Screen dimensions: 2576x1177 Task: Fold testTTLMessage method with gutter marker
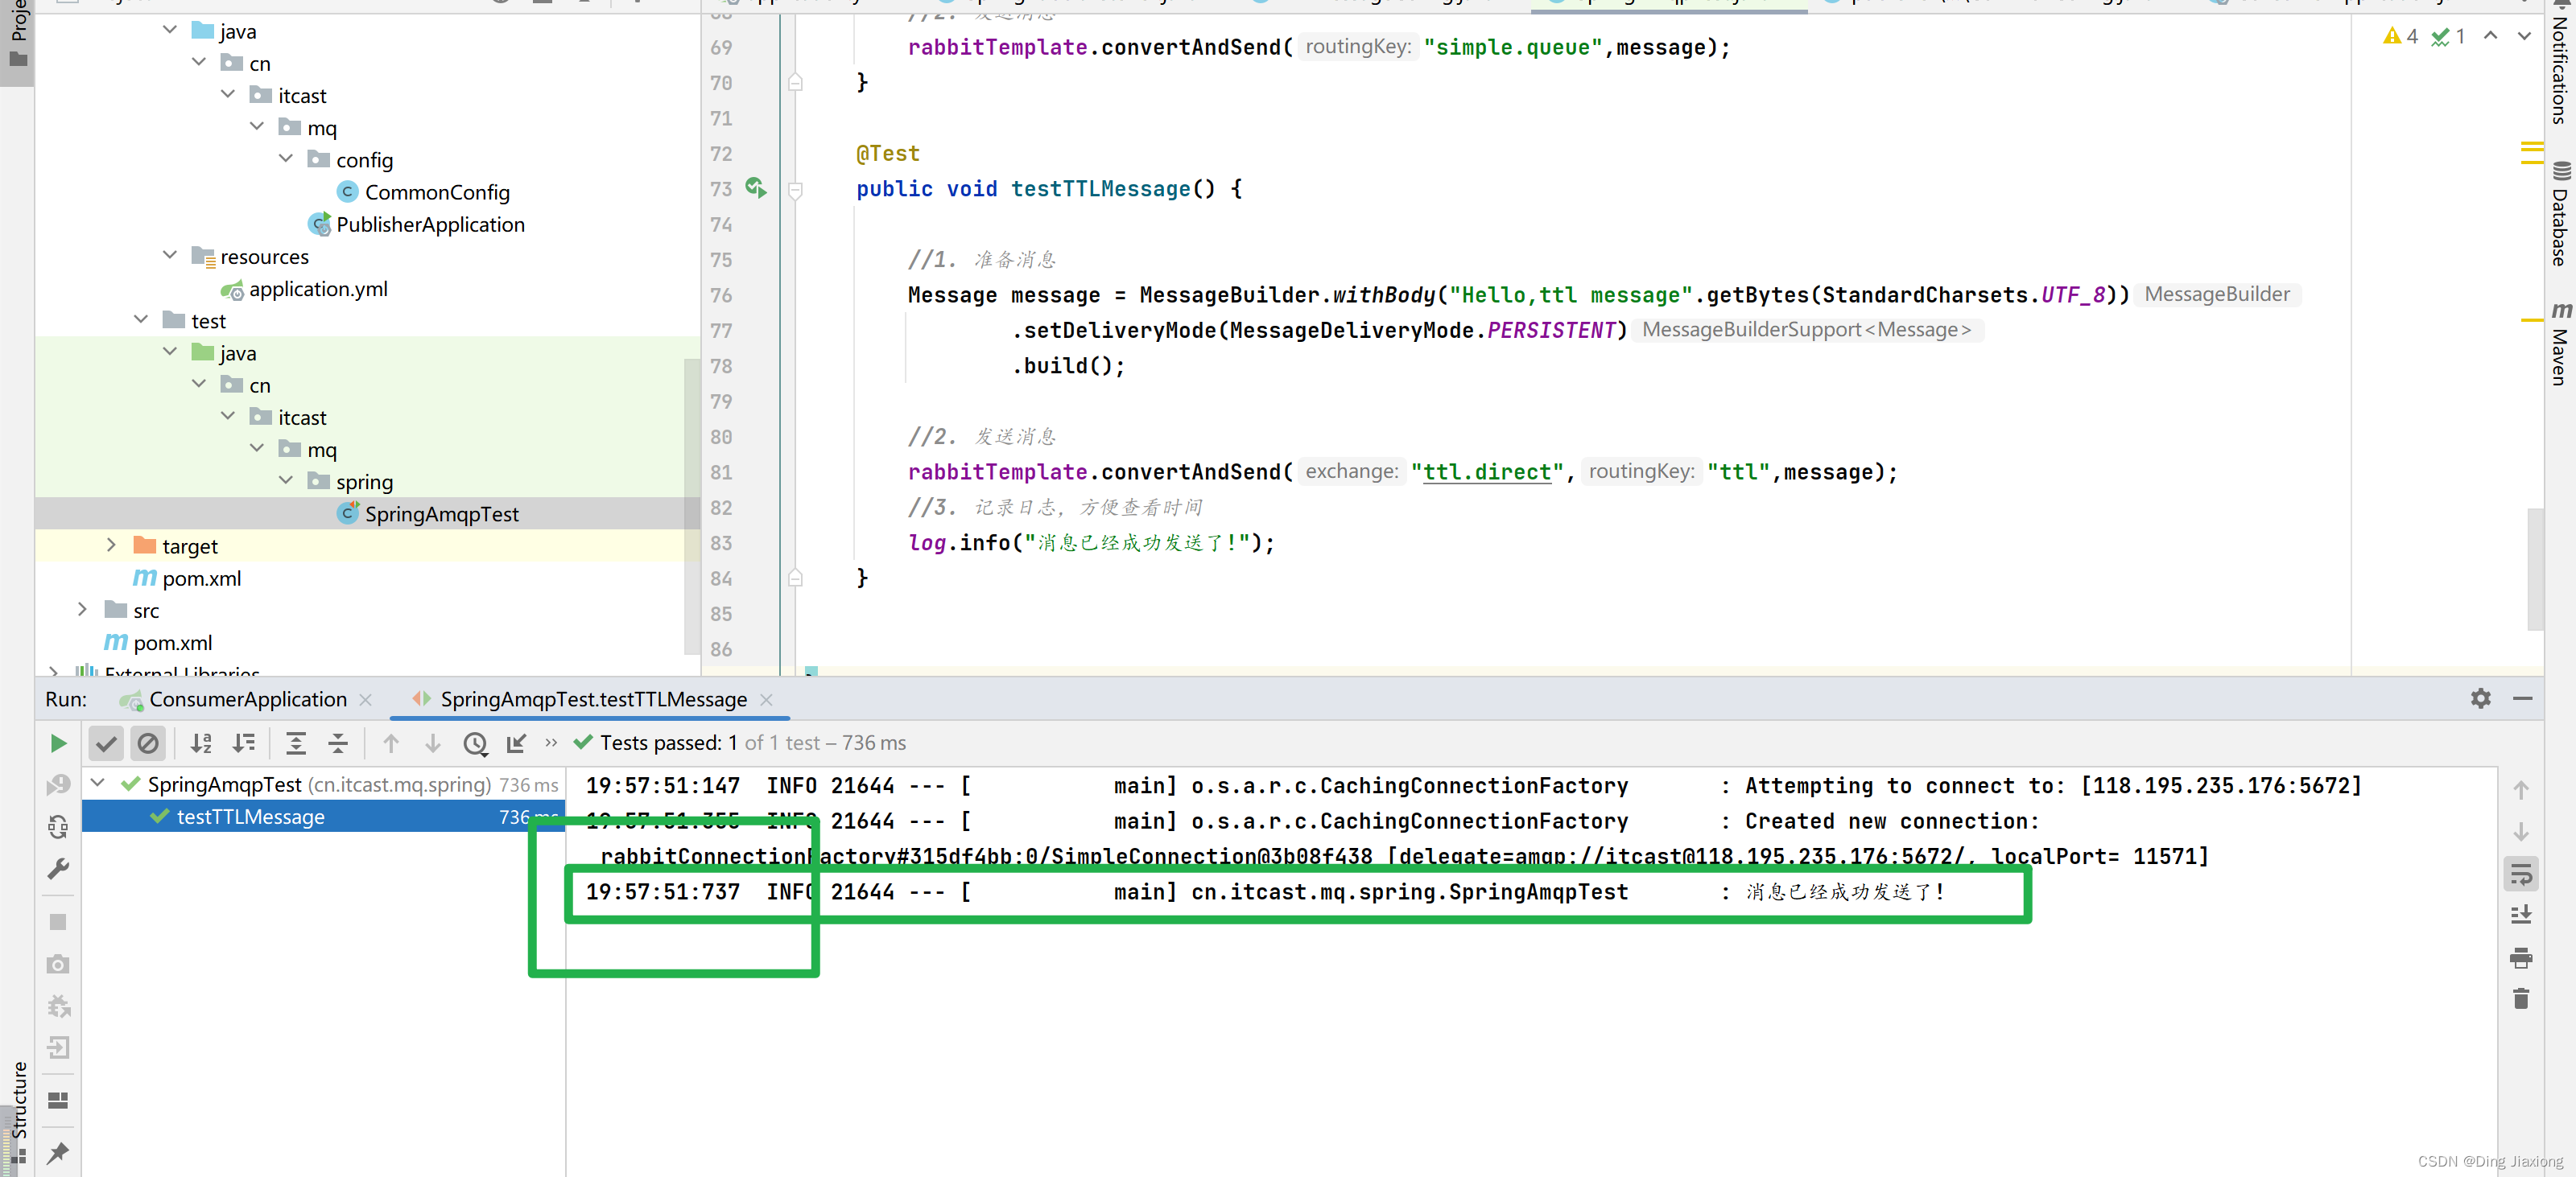click(x=795, y=189)
